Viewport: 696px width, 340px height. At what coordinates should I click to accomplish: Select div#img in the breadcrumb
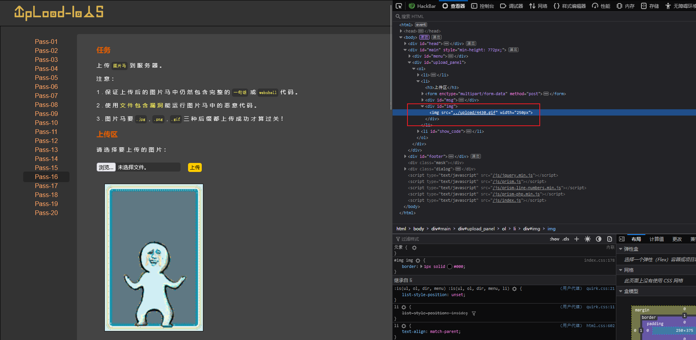[x=532, y=229]
